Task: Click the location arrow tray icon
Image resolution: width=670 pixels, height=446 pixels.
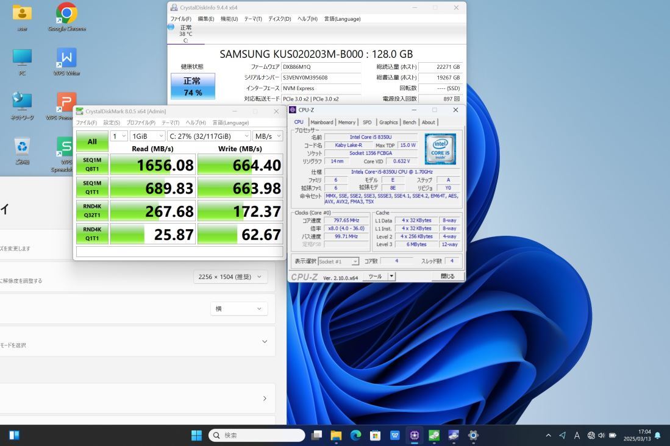Action: pyautogui.click(x=562, y=435)
